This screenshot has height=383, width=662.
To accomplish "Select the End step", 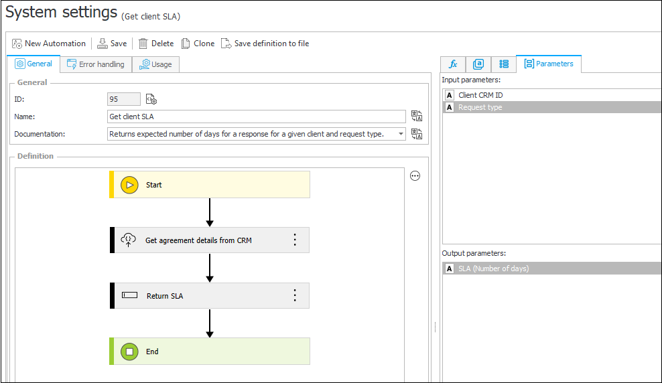I will coord(210,352).
